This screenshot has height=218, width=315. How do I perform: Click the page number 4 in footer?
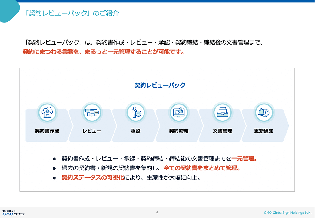click(x=157, y=212)
